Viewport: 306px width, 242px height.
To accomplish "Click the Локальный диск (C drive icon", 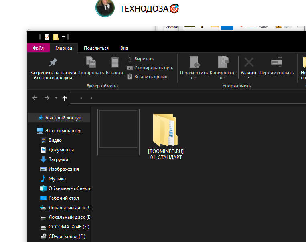I will (x=43, y=208).
